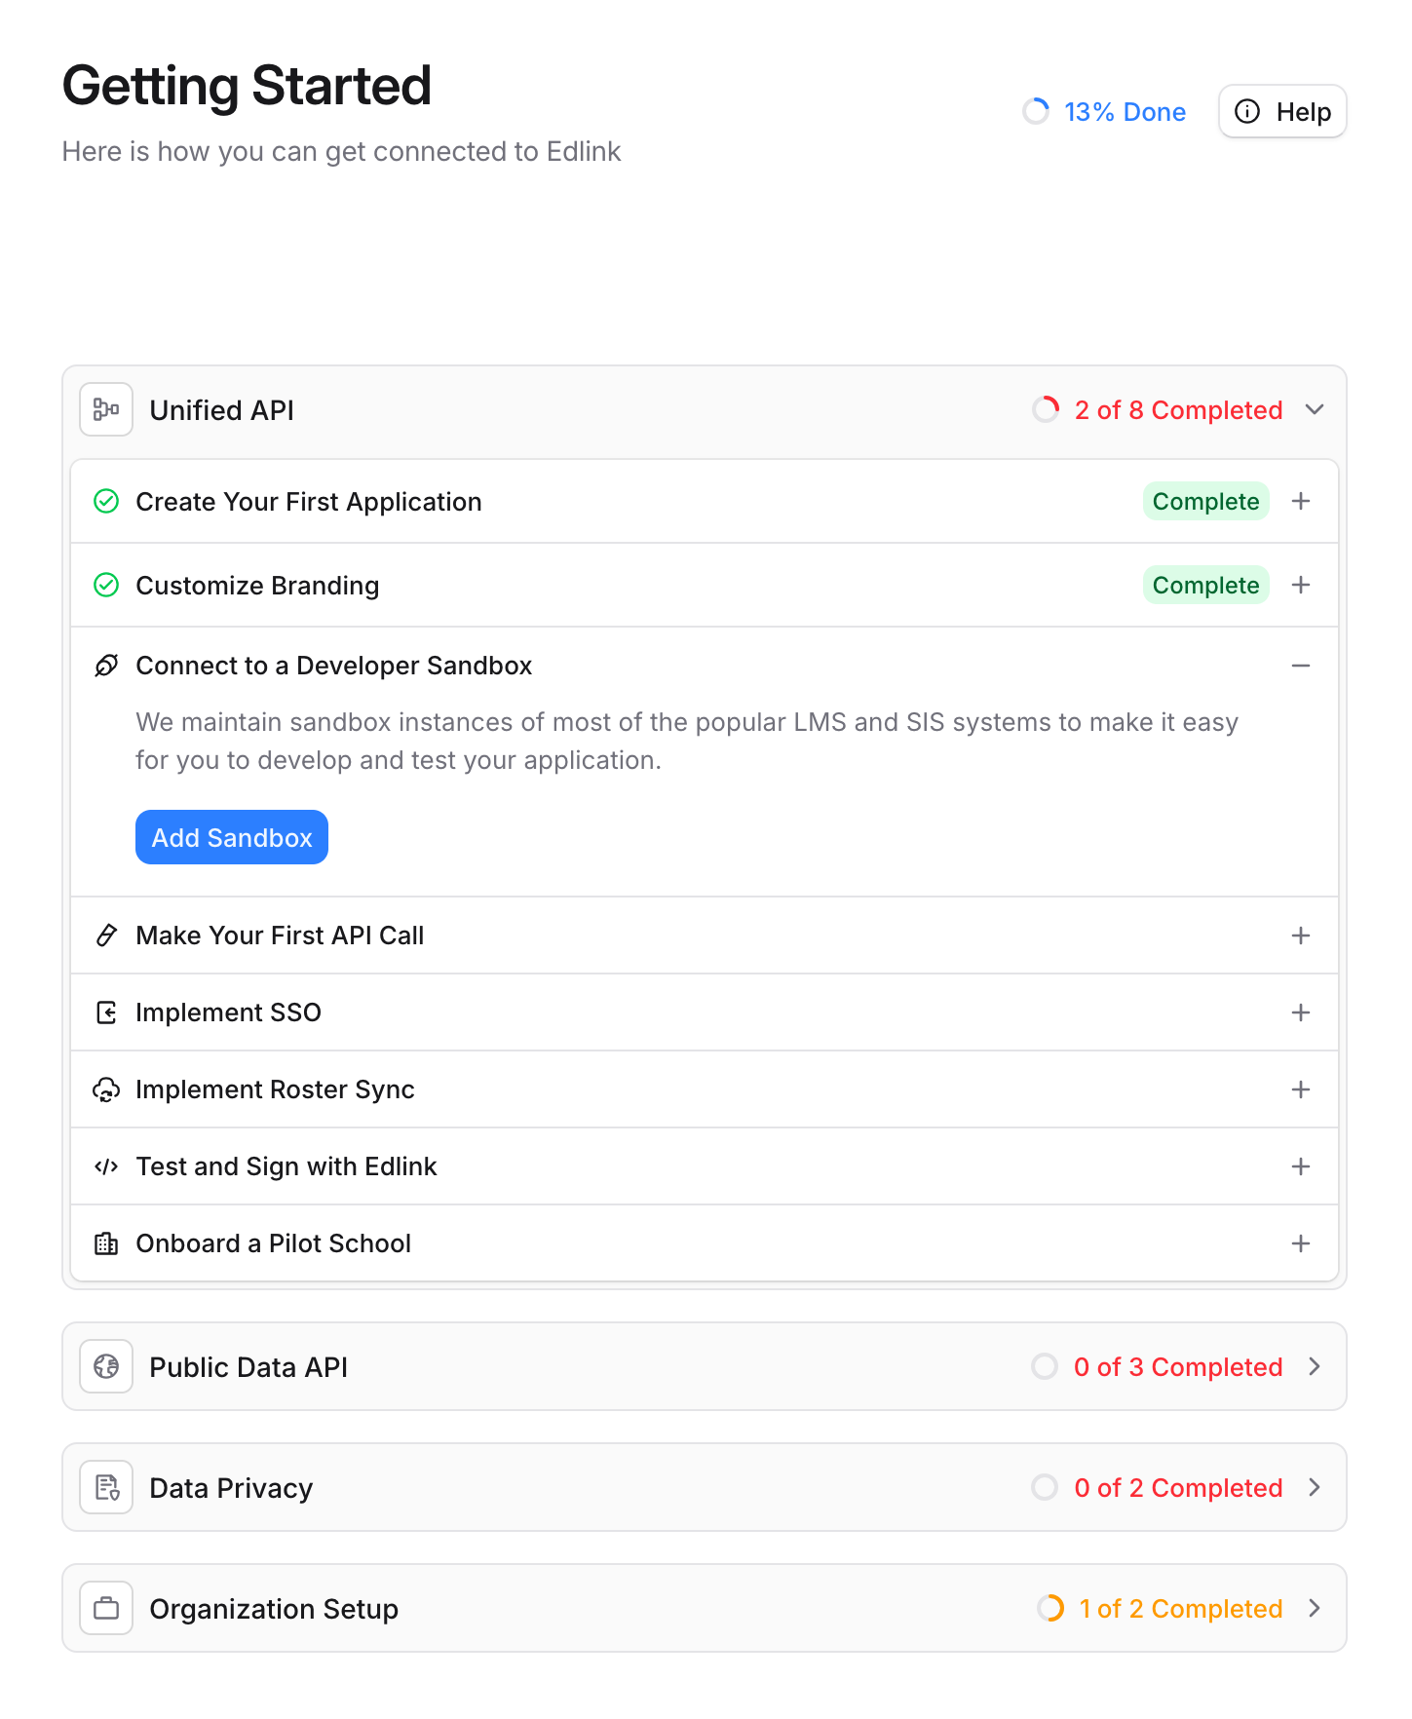Click the Implement Roster Sync step title
The image size is (1412, 1719).
tap(275, 1089)
